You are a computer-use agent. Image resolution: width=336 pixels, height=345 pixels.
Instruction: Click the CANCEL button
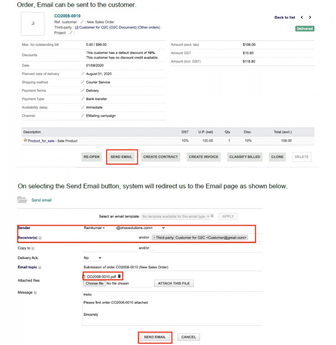pos(188,337)
